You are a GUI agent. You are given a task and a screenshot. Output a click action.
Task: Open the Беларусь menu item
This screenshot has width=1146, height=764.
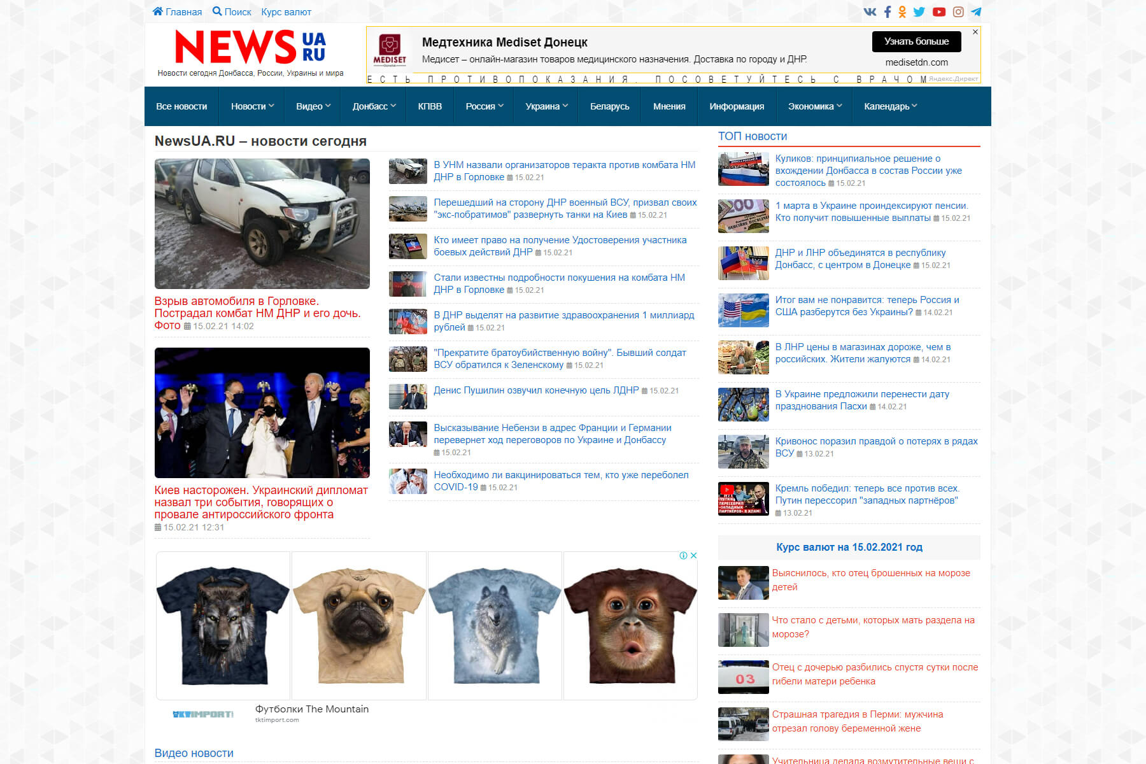[x=609, y=106]
